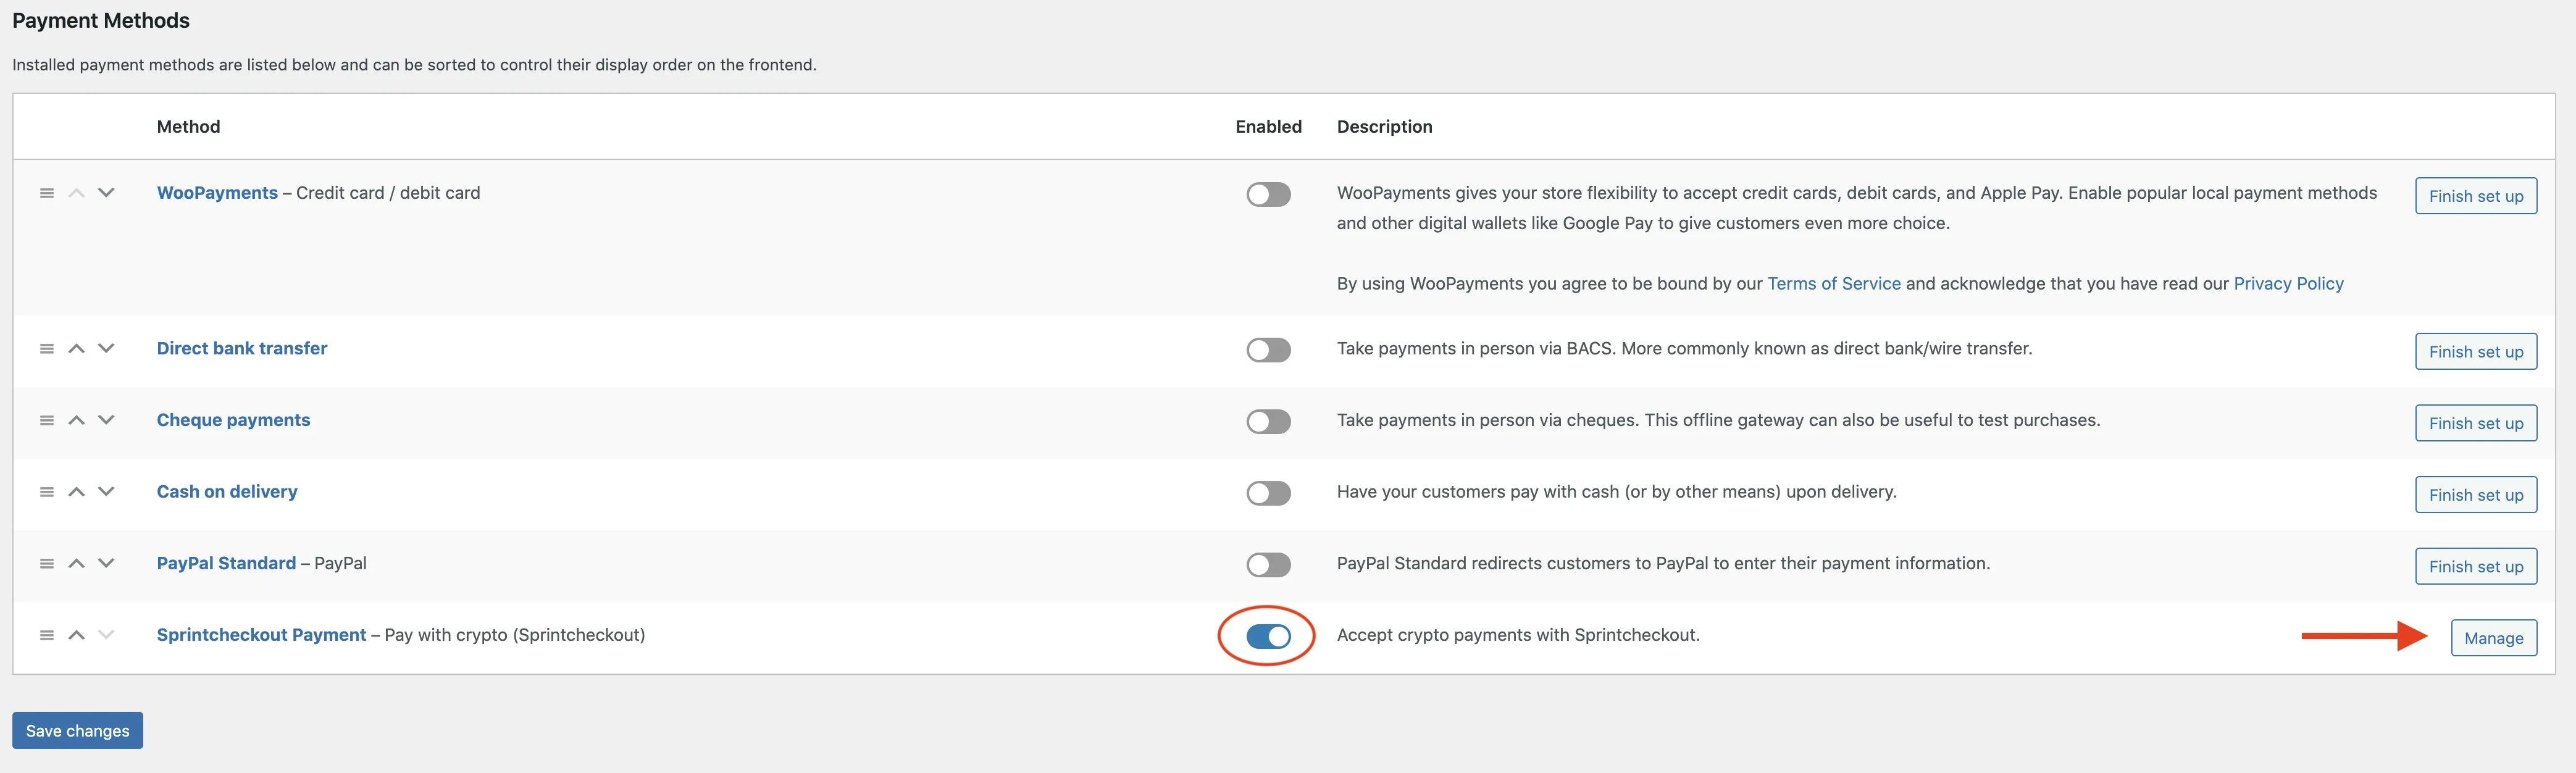This screenshot has height=773, width=2576.
Task: Click the Manage button for Sprintcheckout
Action: (x=2493, y=638)
